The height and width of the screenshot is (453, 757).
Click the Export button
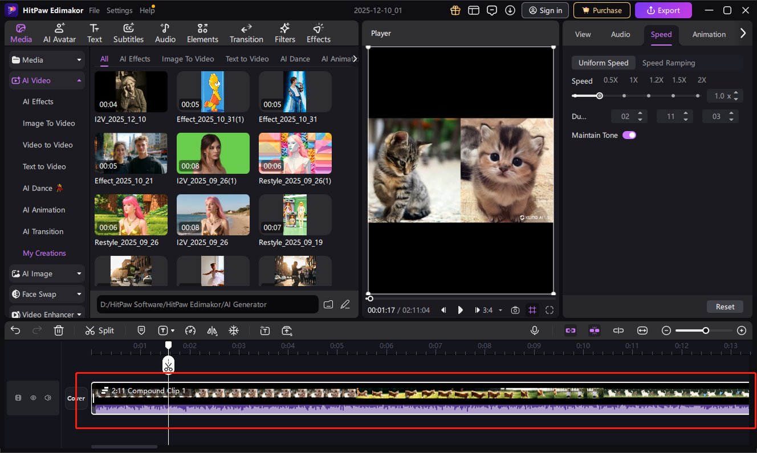(x=663, y=10)
